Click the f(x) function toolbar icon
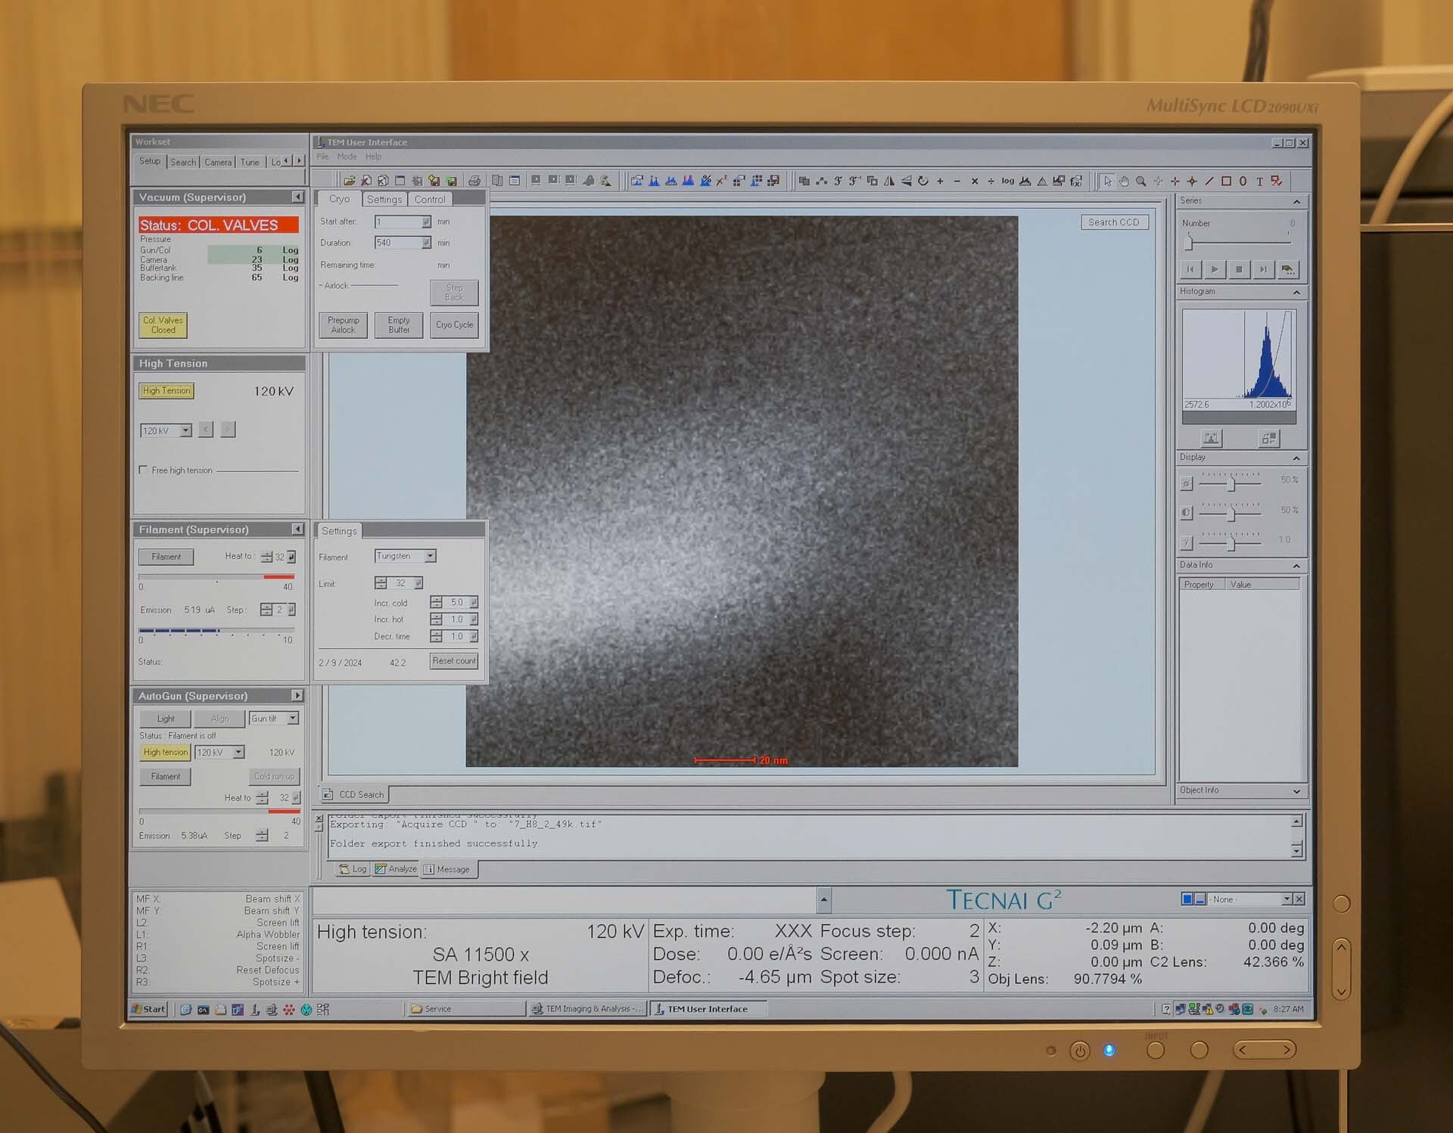The height and width of the screenshot is (1133, 1453). tap(1076, 182)
